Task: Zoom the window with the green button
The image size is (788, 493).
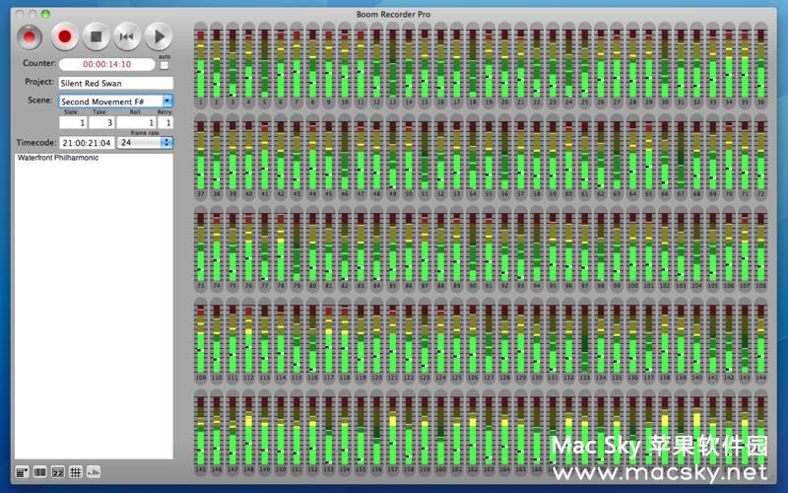Action: tap(45, 14)
